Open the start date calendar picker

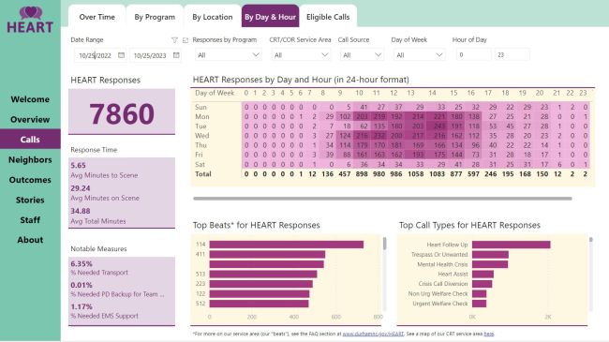point(122,55)
